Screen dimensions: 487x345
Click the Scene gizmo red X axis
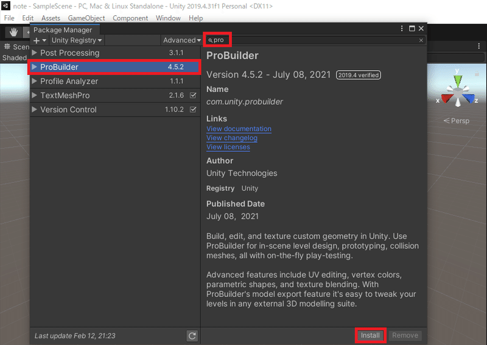[x=446, y=98]
